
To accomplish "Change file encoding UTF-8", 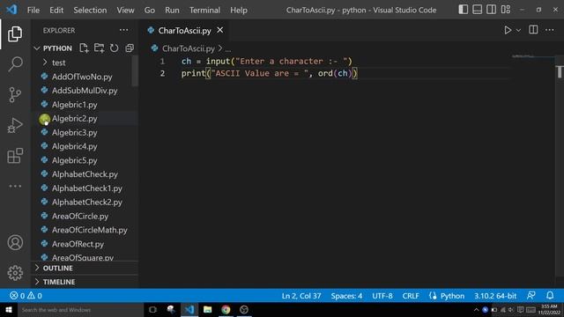I will (382, 296).
